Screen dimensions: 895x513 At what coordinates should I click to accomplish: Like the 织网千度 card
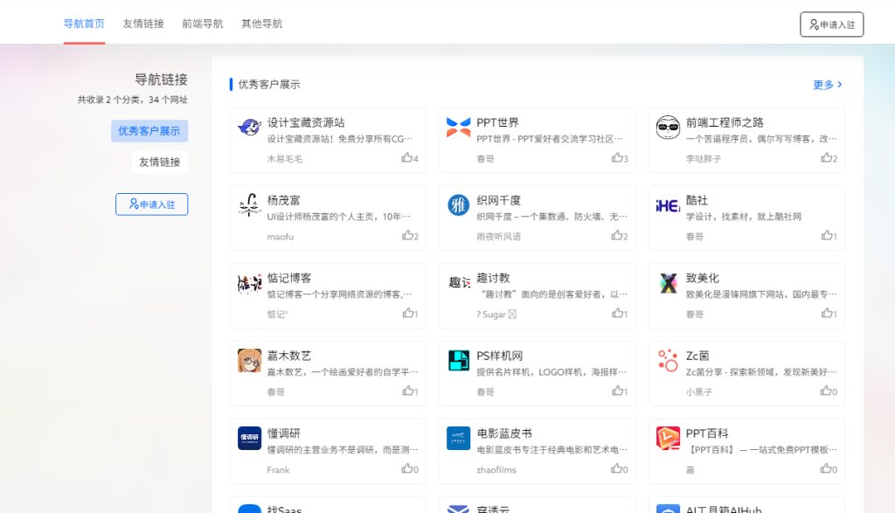[x=620, y=236]
